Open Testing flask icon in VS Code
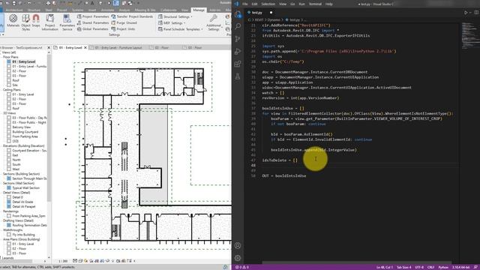The image size is (480, 270). [238, 76]
